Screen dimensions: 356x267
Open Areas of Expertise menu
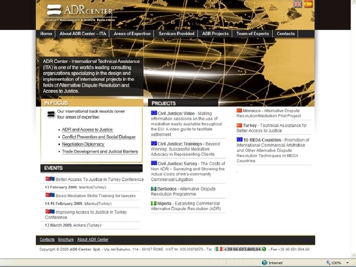click(x=132, y=34)
